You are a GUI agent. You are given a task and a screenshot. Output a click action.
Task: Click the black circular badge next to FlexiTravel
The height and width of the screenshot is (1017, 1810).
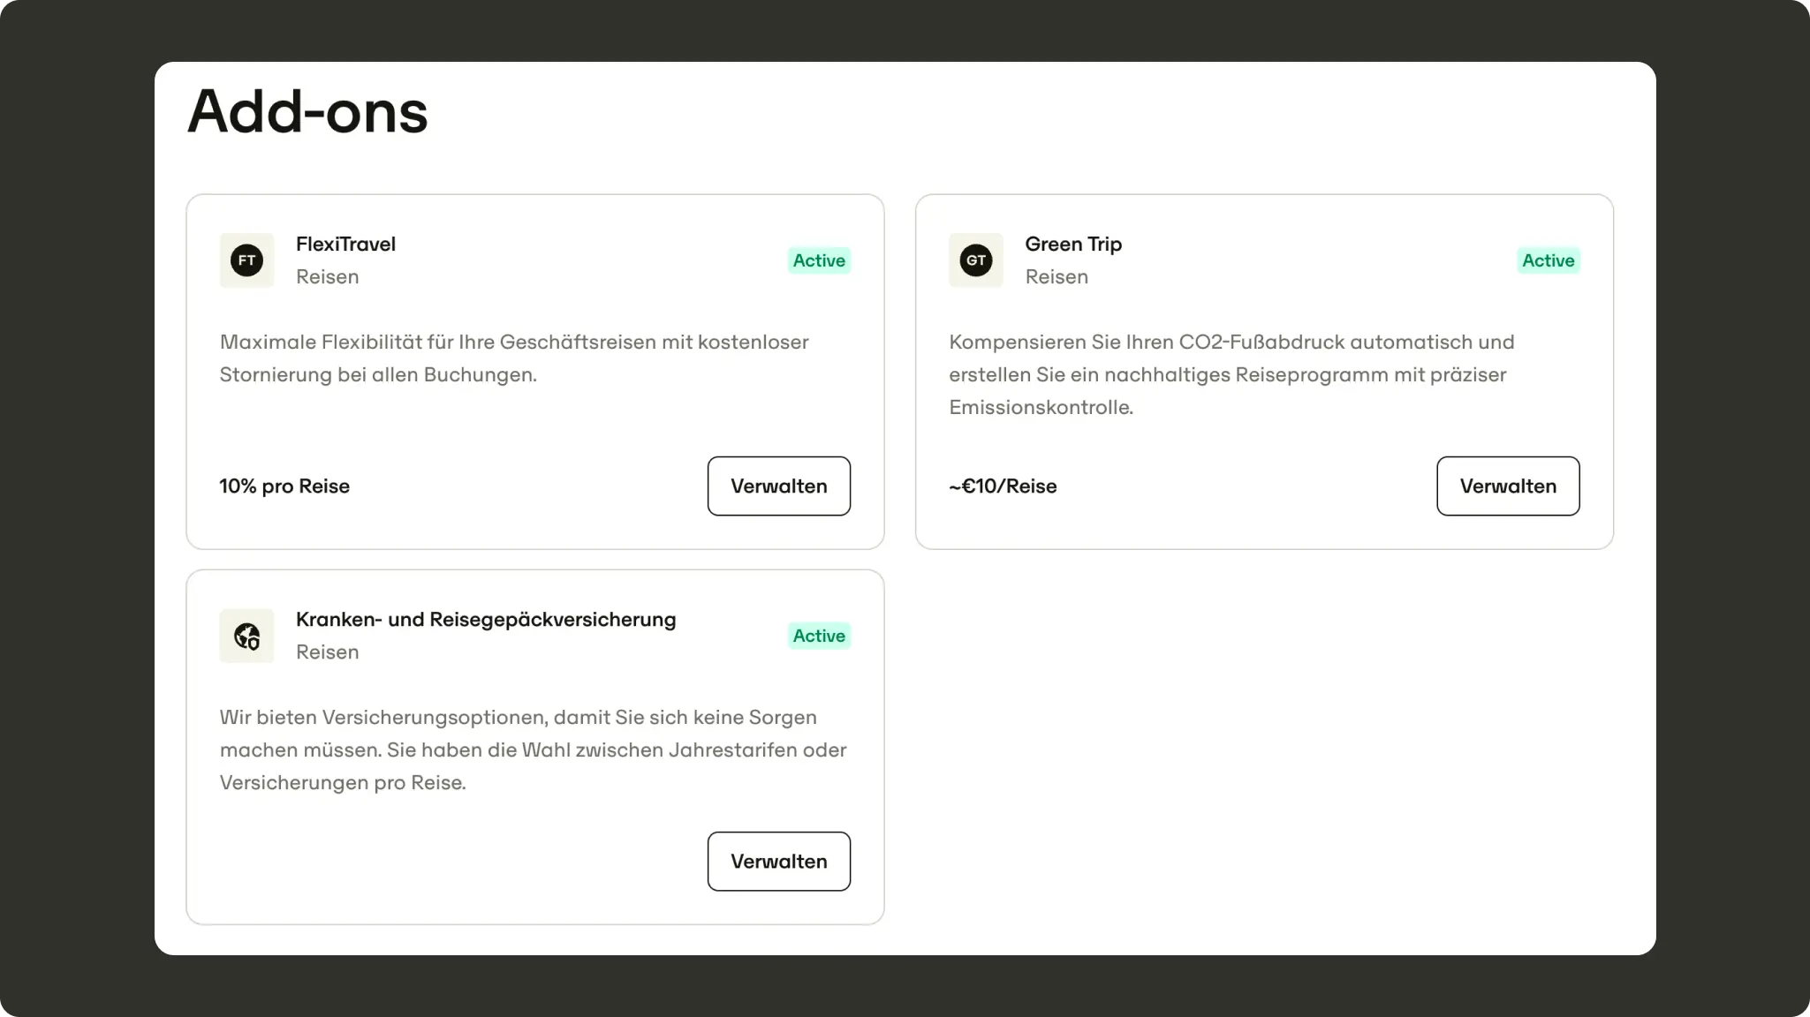[x=246, y=260]
